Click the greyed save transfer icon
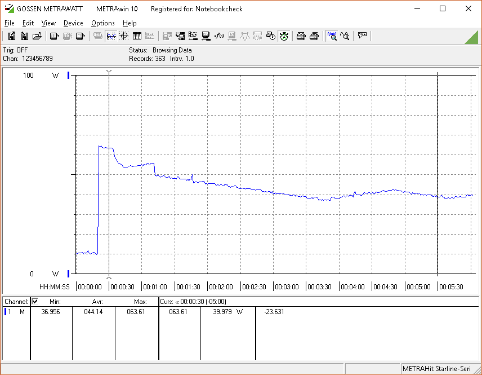Viewport: 482px width, 375px height. pos(167,36)
